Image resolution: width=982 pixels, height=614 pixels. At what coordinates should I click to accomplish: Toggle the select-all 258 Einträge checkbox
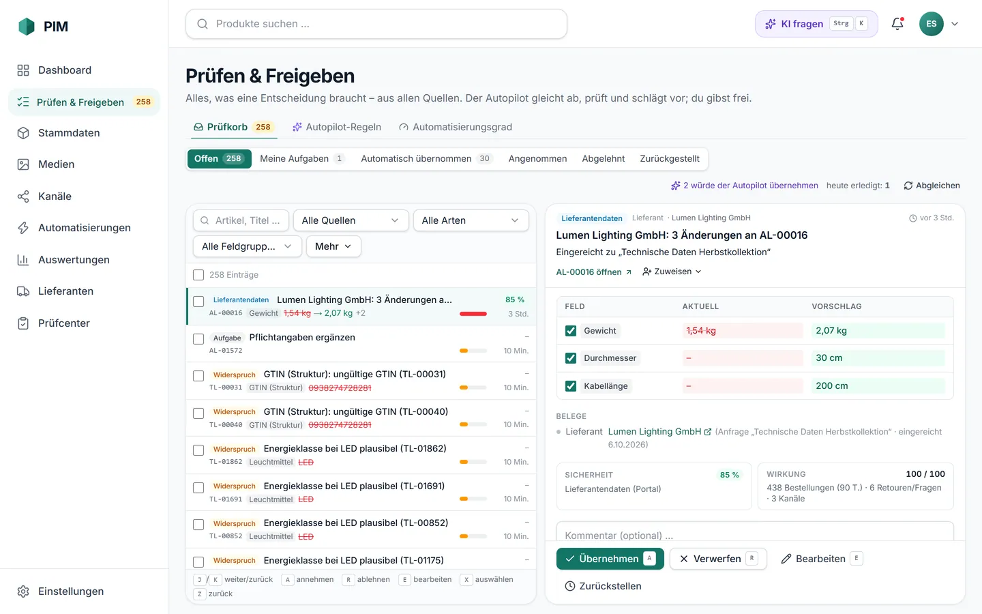198,275
